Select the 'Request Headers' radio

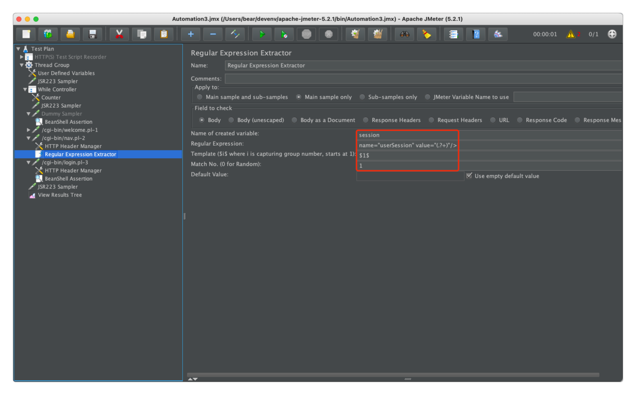coord(432,120)
